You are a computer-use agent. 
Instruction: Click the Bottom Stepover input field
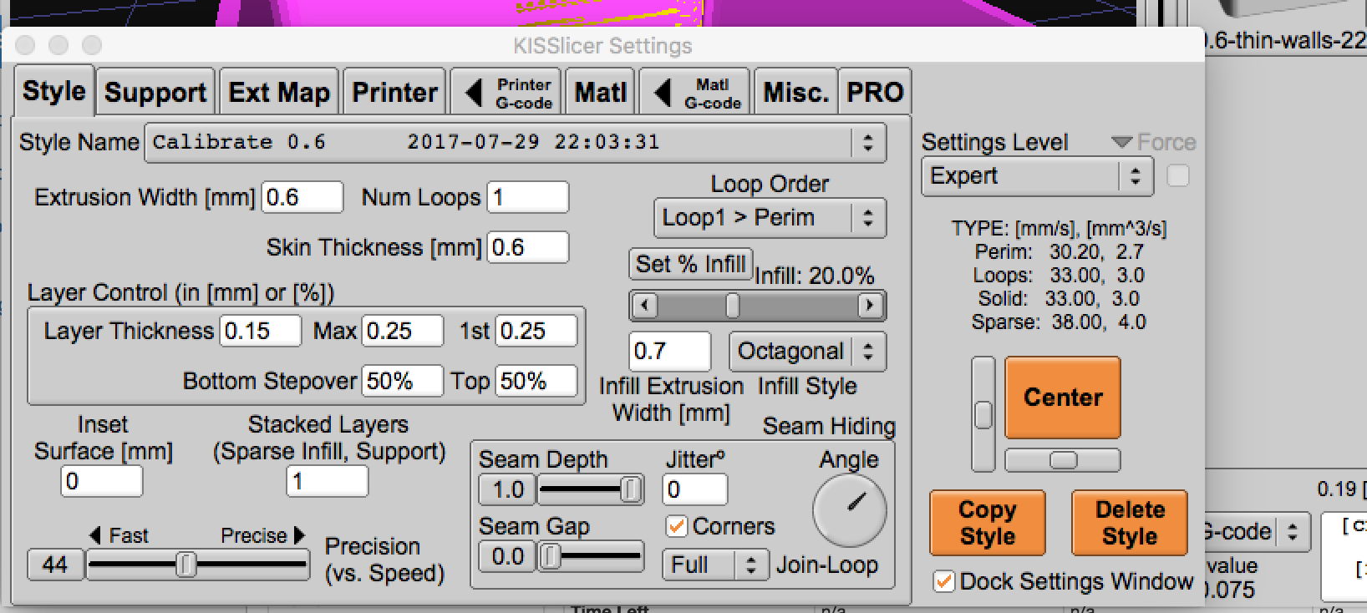[403, 382]
